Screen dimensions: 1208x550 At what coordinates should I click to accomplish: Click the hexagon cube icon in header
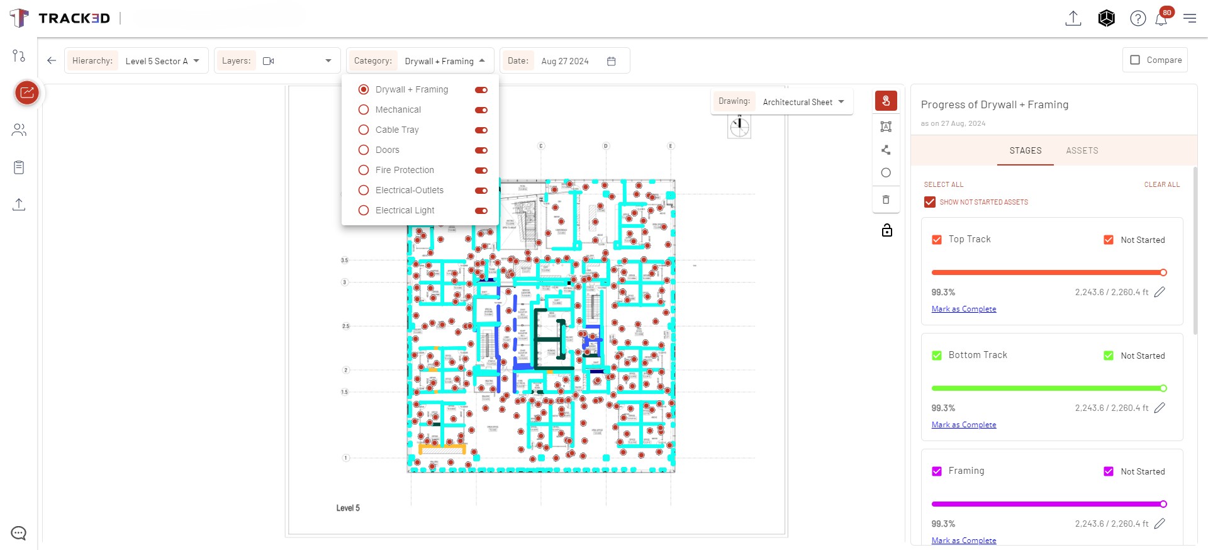coord(1107,18)
